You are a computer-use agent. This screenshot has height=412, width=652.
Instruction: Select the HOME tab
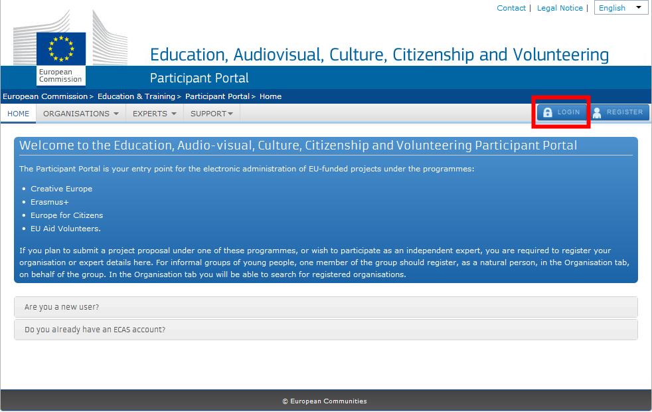pyautogui.click(x=19, y=114)
